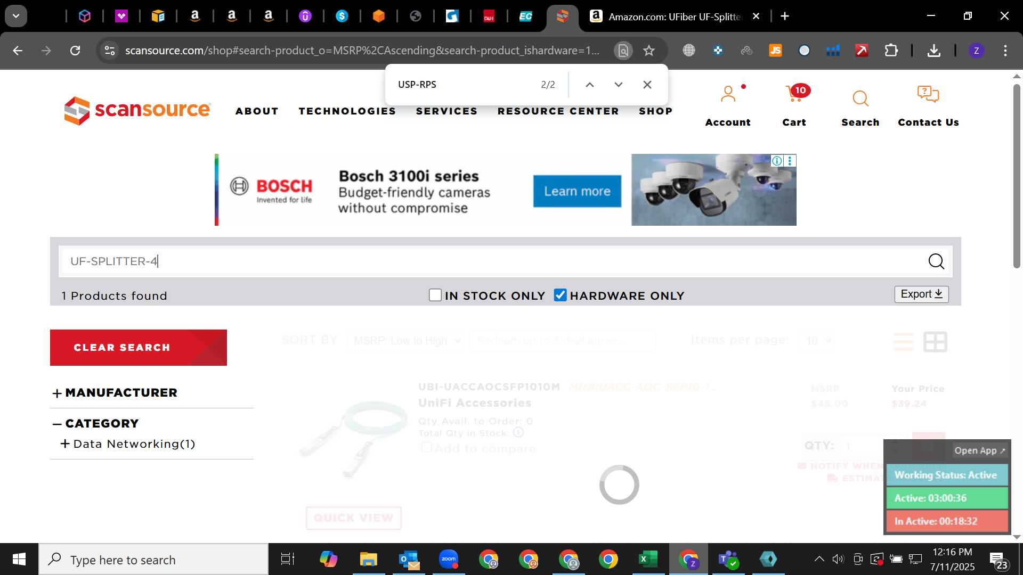Click Learn more on Bosch ad
Viewport: 1023px width, 575px height.
(577, 191)
